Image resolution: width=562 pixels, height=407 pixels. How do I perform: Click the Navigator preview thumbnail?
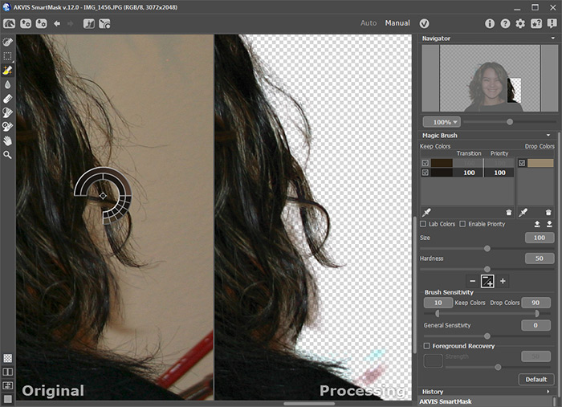[490, 79]
